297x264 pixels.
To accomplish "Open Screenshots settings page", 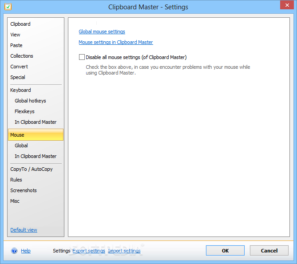I will tap(24, 190).
